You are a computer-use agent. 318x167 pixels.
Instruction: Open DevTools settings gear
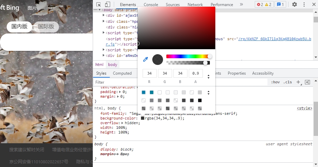click(295, 4)
